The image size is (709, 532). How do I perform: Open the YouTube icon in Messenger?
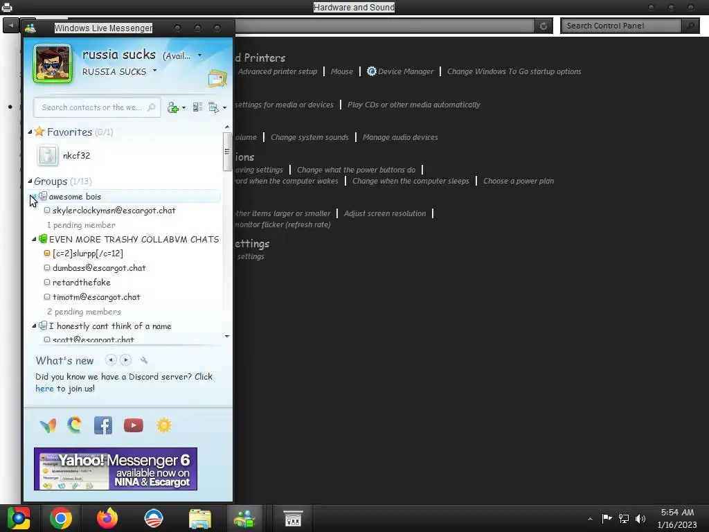click(134, 425)
